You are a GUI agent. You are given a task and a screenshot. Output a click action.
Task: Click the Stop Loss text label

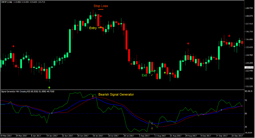point(100,6)
